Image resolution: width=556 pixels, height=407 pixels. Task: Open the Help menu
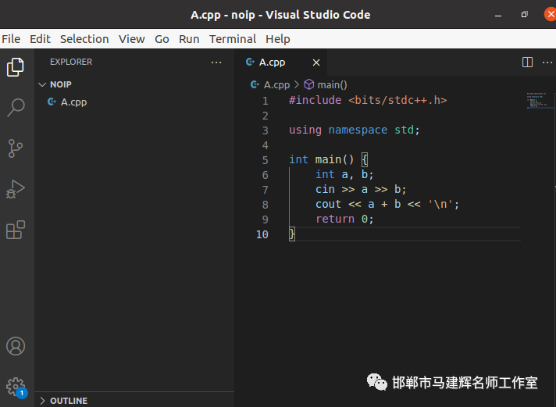click(x=278, y=39)
